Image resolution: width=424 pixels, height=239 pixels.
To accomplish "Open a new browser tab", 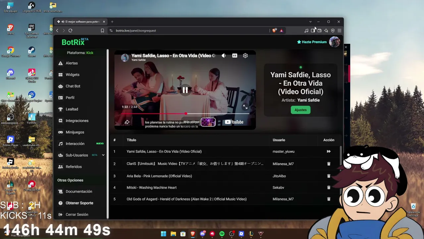I will tap(112, 22).
